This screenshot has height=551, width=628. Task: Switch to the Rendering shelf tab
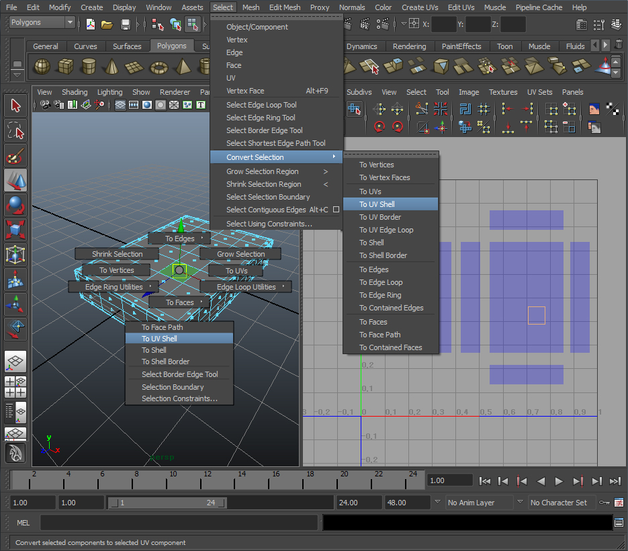click(x=409, y=46)
